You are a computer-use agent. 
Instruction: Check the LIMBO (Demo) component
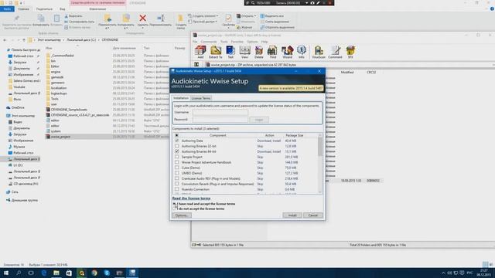(177, 173)
